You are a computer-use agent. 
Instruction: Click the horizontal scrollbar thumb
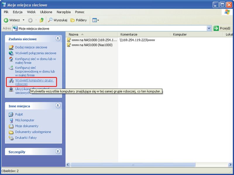(133, 164)
